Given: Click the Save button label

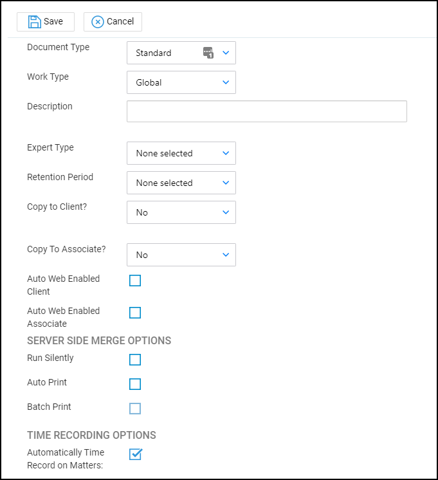Looking at the screenshot, I should point(53,22).
